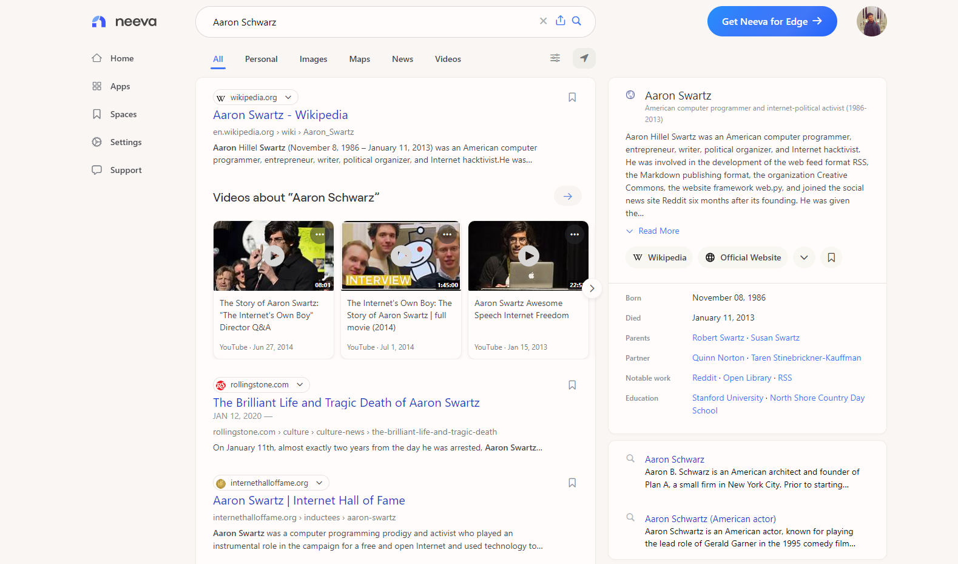Screen dimensions: 958x564
Task: Switch to the News tab
Action: tap(403, 59)
